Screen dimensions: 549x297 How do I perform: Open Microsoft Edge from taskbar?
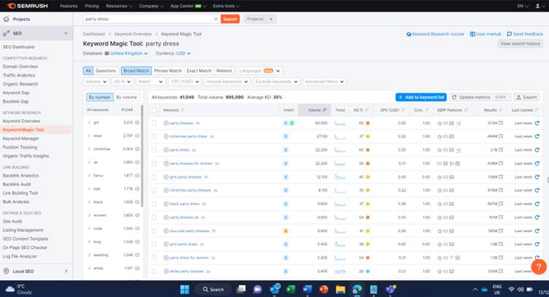point(357,289)
